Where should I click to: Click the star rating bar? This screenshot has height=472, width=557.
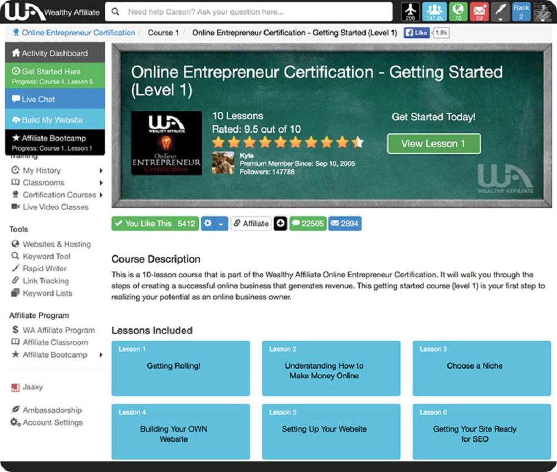pos(288,142)
